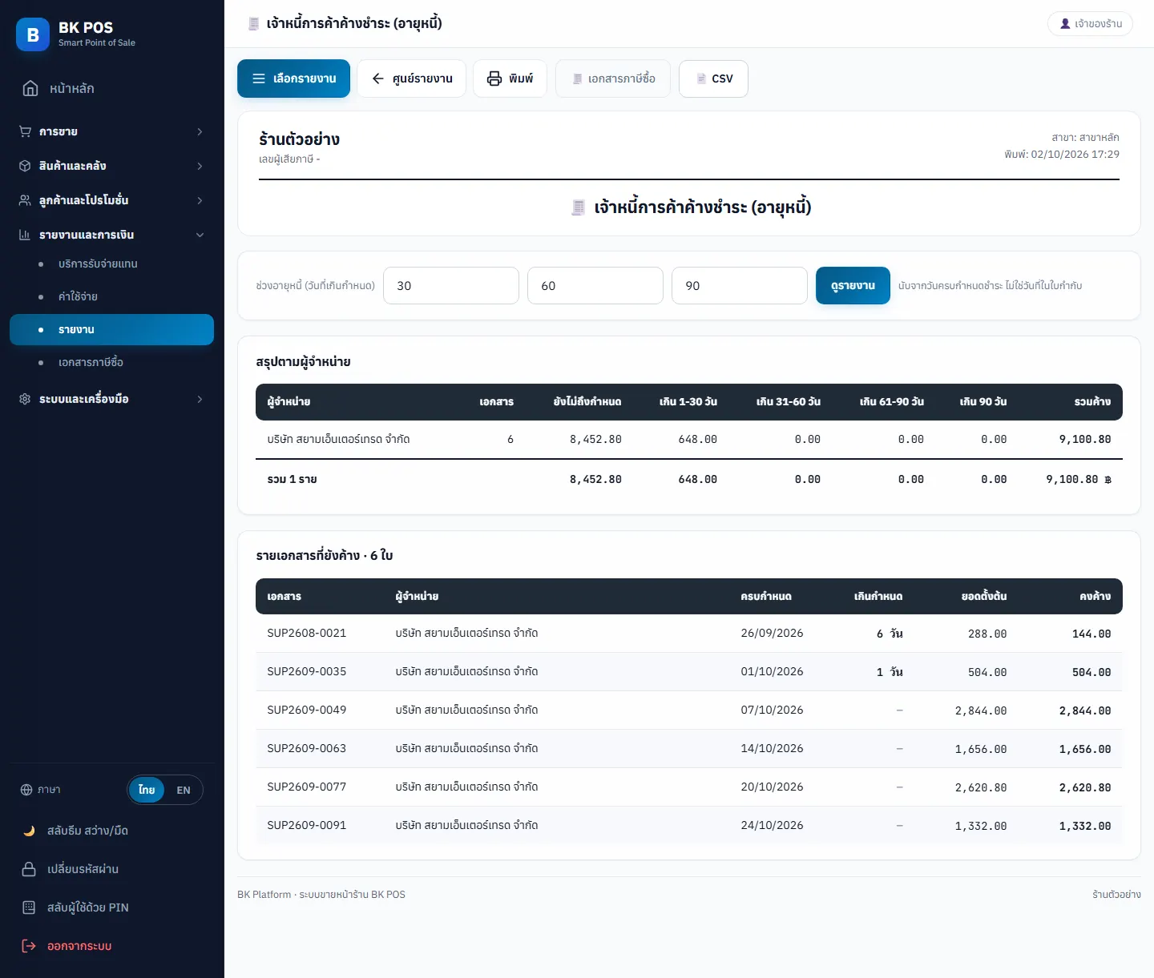Open the home page icon in sidebar
The height and width of the screenshot is (978, 1154).
tap(30, 88)
